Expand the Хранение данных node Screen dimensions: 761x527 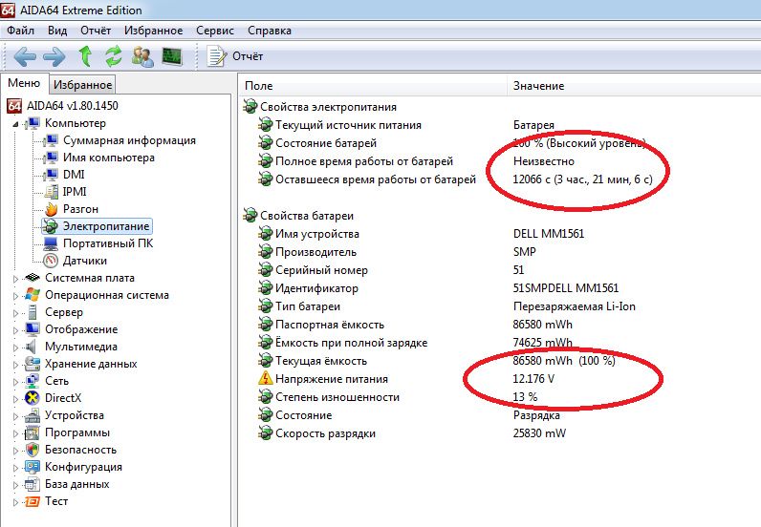point(15,365)
